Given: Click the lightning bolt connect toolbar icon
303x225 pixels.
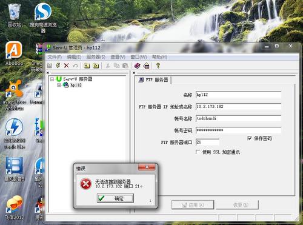Looking at the screenshot, I should (x=58, y=65).
